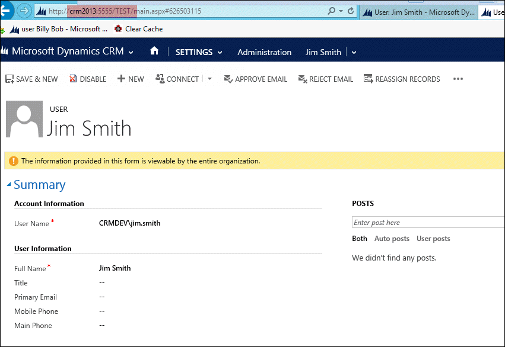Expand the chevron after Jim Smith breadcrumb
The width and height of the screenshot is (505, 347).
(354, 52)
